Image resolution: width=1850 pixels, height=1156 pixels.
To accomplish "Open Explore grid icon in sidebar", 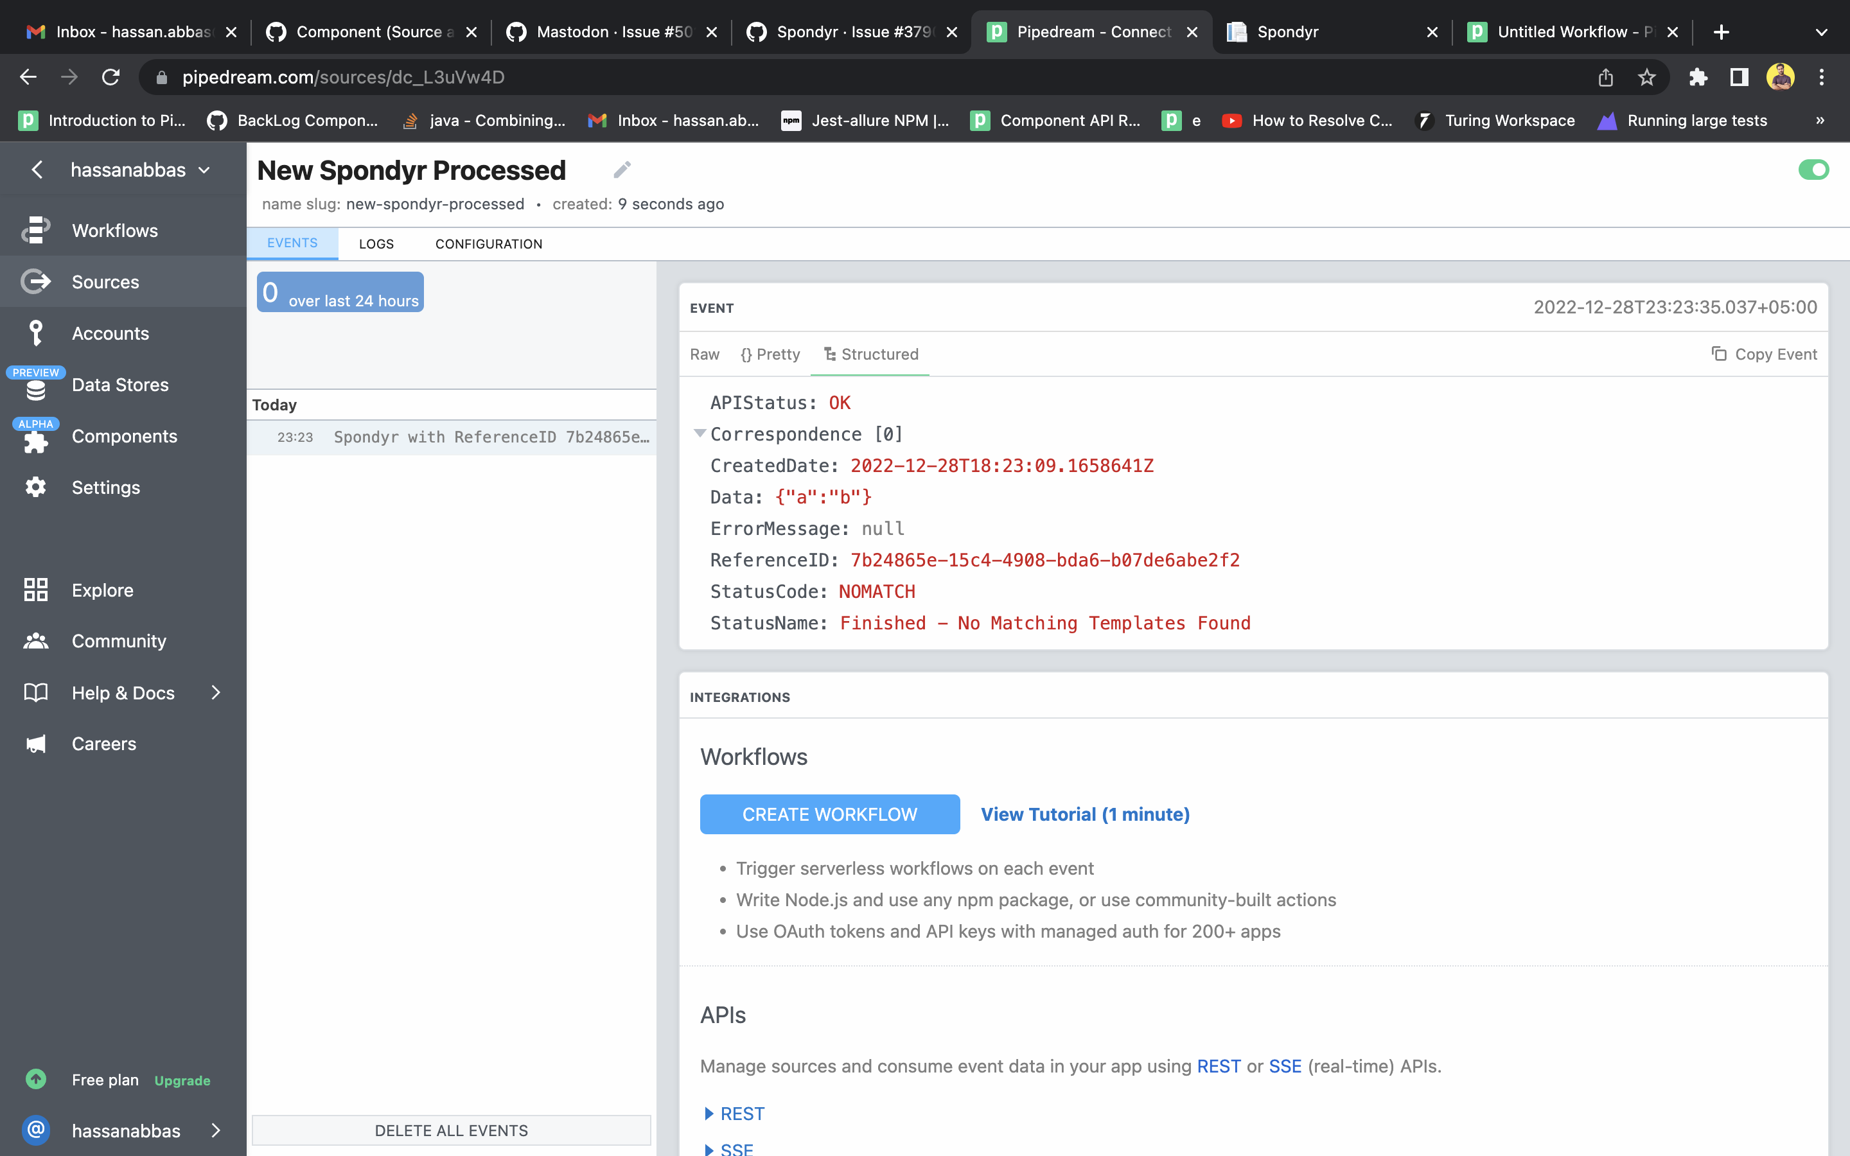I will (35, 590).
